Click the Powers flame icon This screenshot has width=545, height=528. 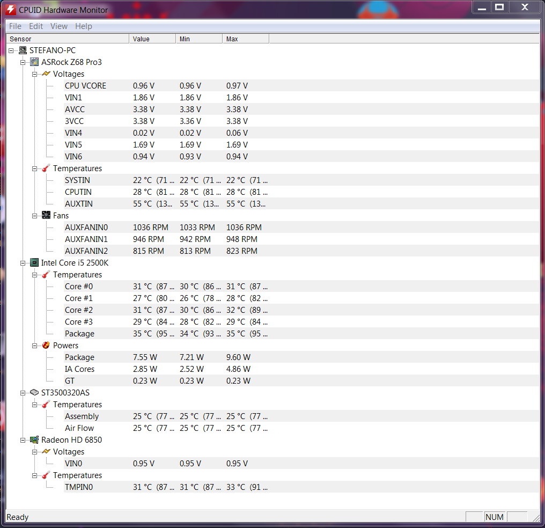(x=46, y=346)
